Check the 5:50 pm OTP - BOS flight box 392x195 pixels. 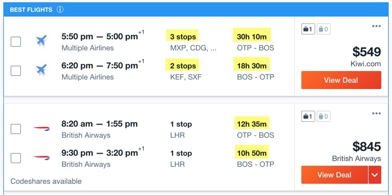point(15,42)
